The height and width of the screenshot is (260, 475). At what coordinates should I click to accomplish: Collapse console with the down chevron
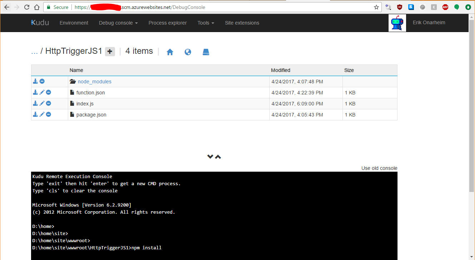click(x=210, y=157)
